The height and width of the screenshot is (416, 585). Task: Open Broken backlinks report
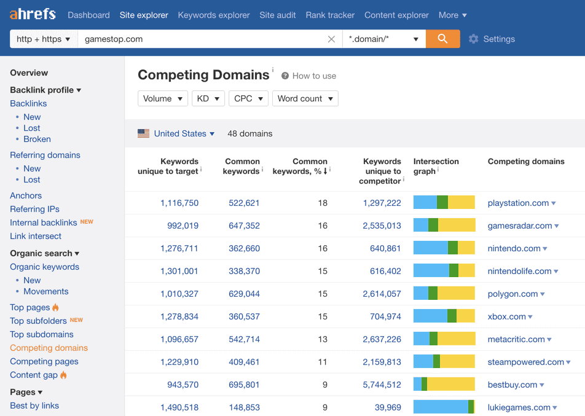pyautogui.click(x=37, y=139)
